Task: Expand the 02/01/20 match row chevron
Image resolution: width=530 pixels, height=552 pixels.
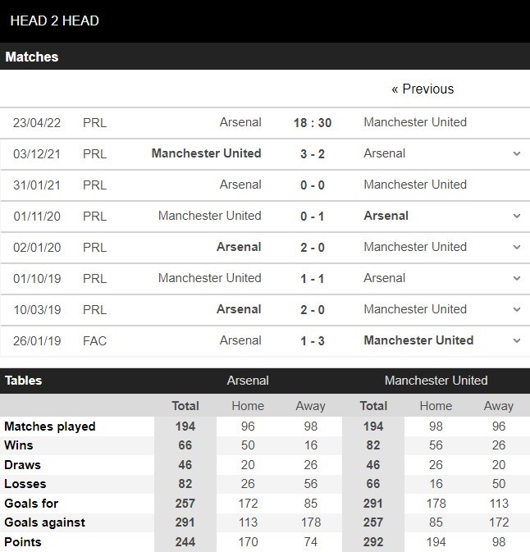Action: pyautogui.click(x=516, y=247)
